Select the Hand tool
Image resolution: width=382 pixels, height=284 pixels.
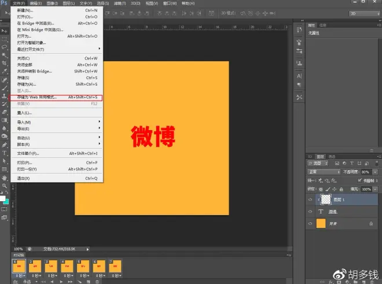point(4,178)
